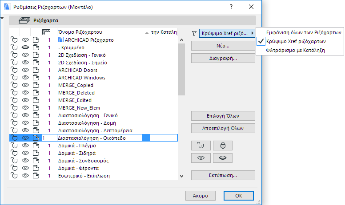The height and width of the screenshot is (205, 345).
Task: Click solid/wireframe icon of Διαστασιολόγηση - Γενικό
Action: point(36,115)
